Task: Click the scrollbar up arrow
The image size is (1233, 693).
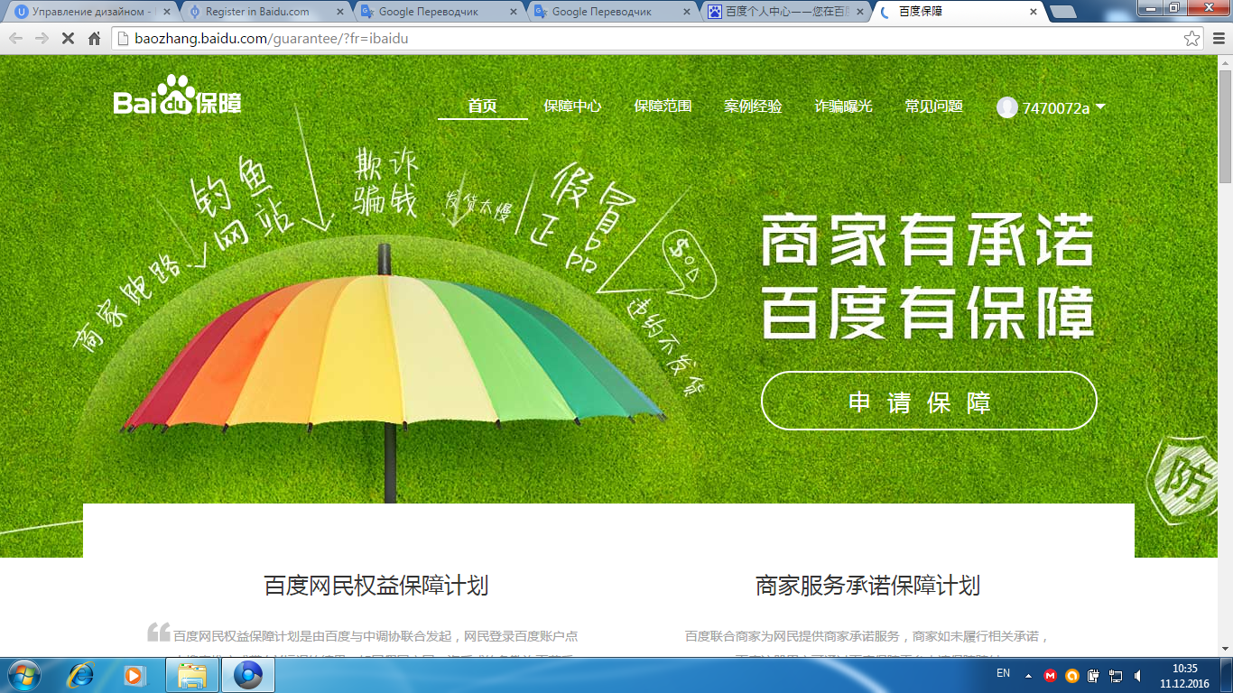Action: [1225, 62]
